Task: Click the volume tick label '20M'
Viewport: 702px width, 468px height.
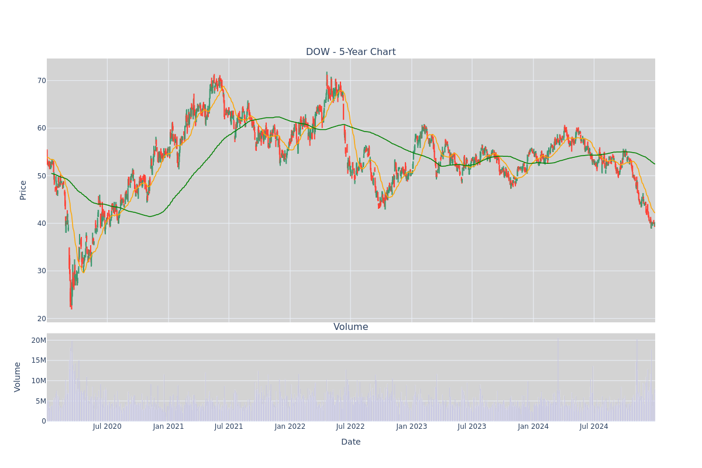Action: coord(39,340)
